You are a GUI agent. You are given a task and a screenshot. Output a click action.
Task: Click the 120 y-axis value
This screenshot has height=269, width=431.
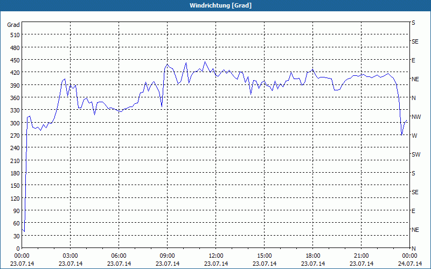point(15,198)
